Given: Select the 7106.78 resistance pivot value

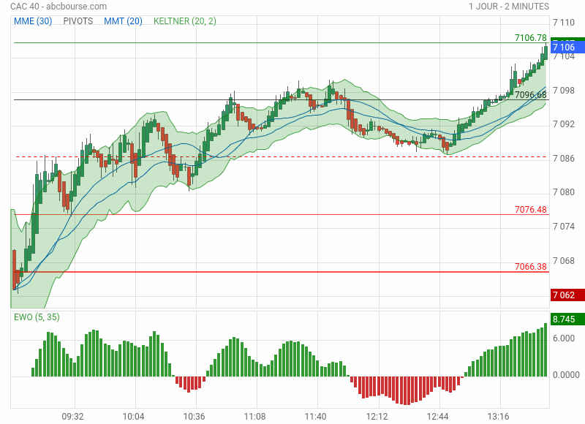Looking at the screenshot, I should [531, 38].
